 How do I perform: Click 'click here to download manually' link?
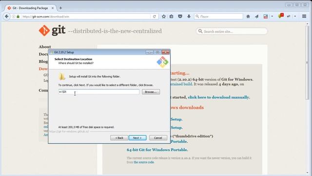219,97
